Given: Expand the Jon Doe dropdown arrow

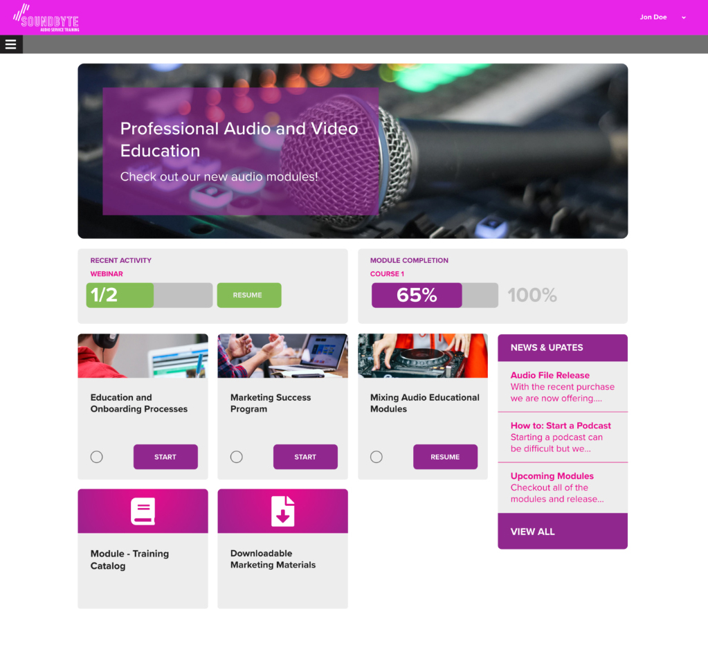Looking at the screenshot, I should [684, 17].
